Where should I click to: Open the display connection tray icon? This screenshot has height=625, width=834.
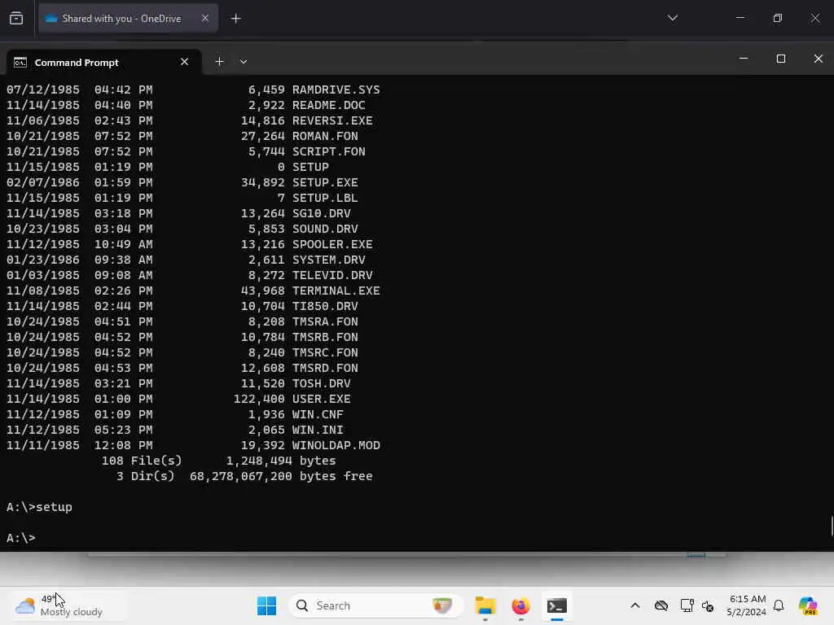click(x=687, y=605)
